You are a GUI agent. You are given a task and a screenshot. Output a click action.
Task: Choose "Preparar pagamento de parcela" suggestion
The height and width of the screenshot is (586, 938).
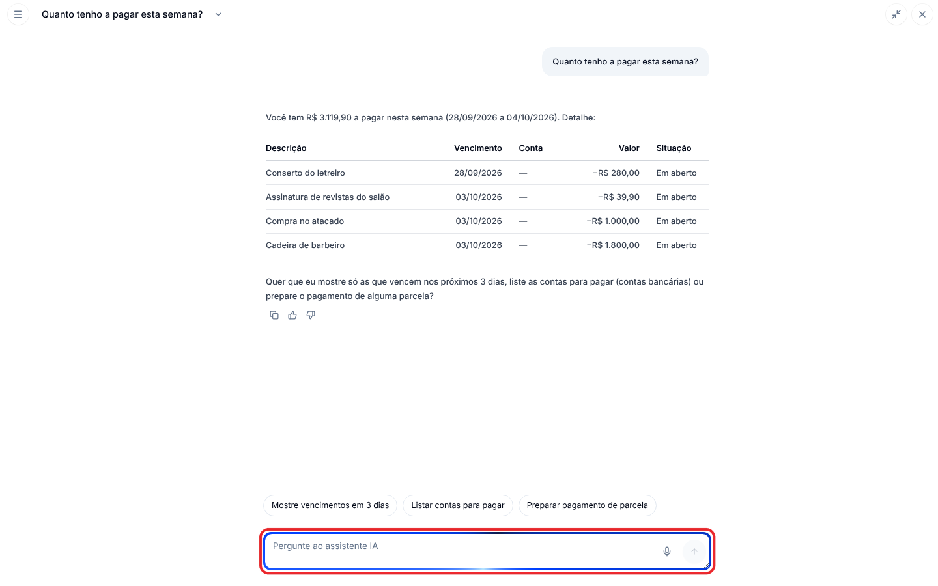coord(587,505)
